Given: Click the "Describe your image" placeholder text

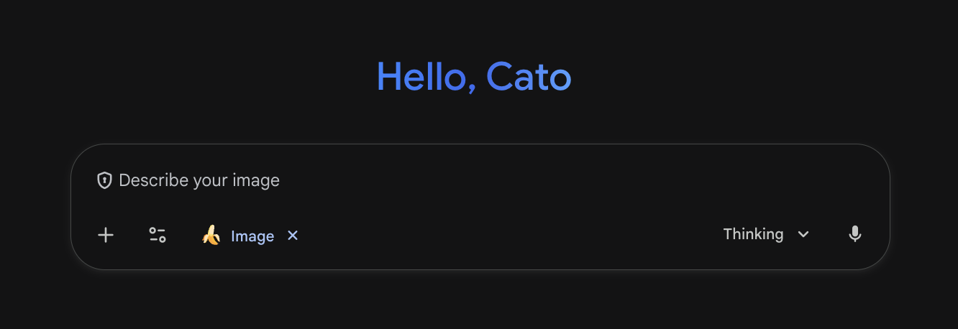Looking at the screenshot, I should [199, 180].
